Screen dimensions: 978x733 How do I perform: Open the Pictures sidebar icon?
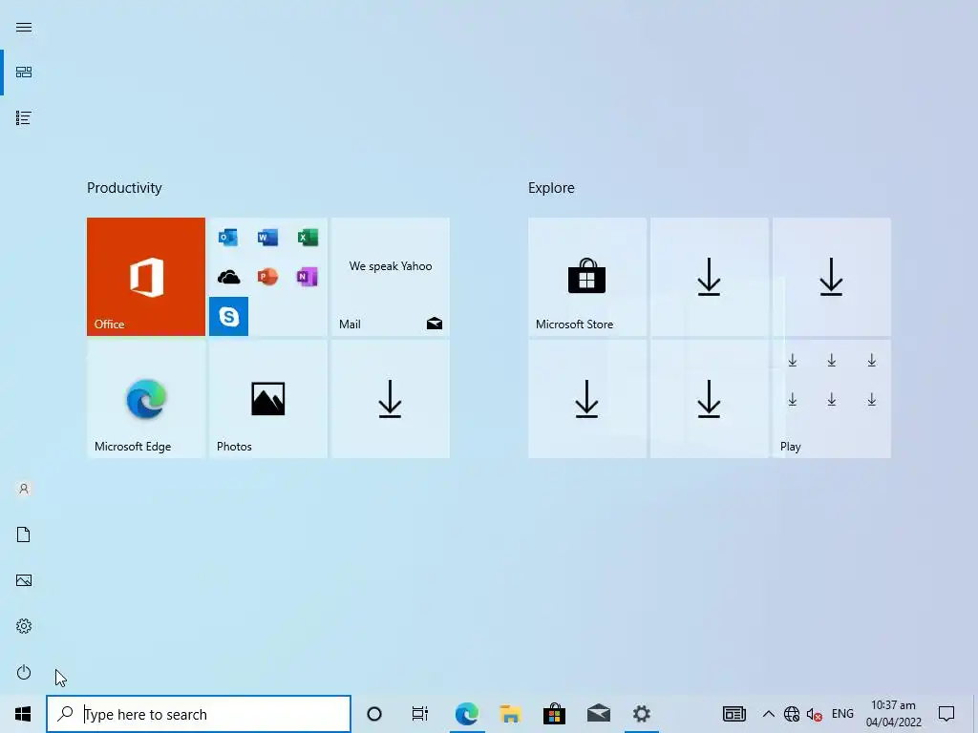tap(24, 580)
